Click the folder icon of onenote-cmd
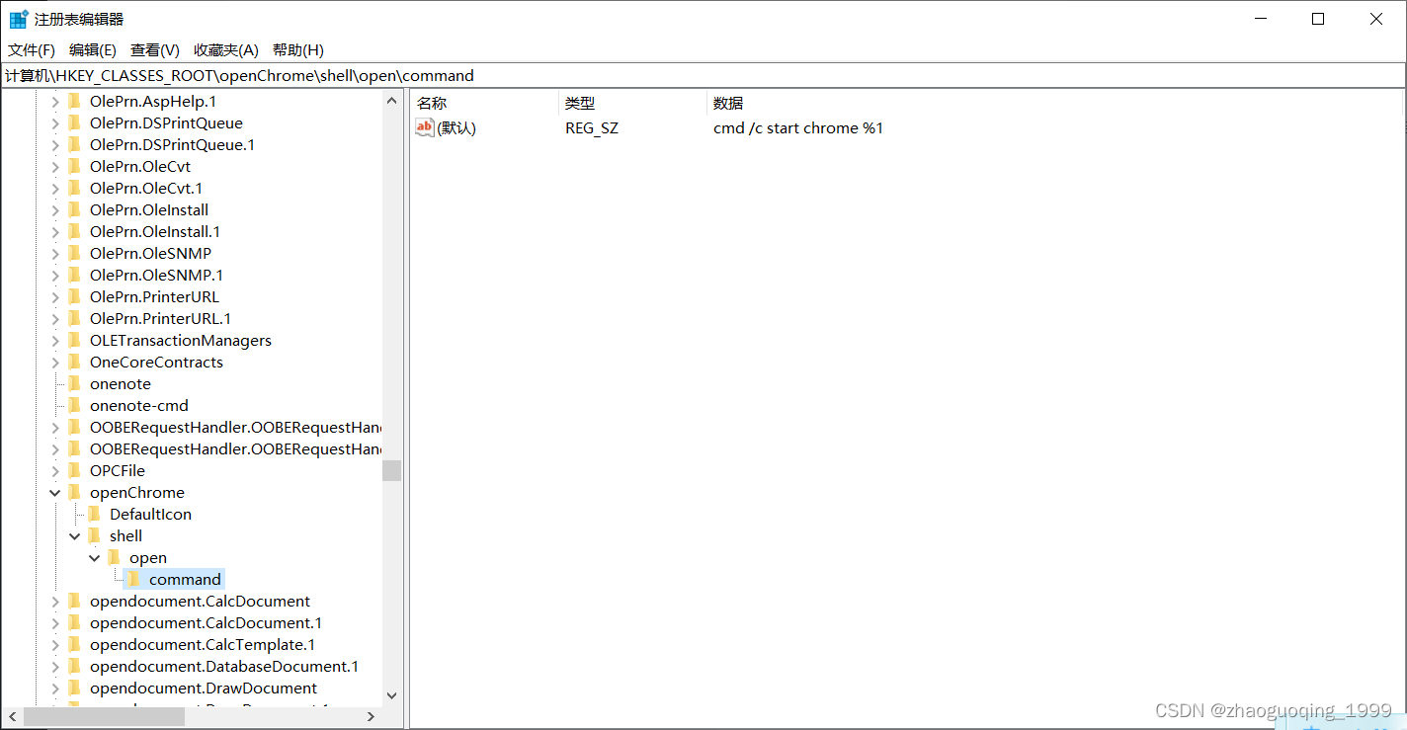The image size is (1407, 730). 74,405
